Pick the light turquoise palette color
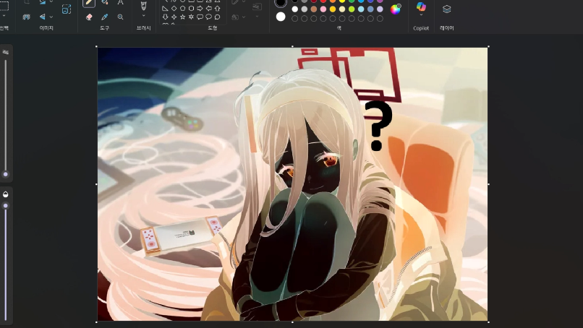583x328 pixels. pyautogui.click(x=361, y=9)
